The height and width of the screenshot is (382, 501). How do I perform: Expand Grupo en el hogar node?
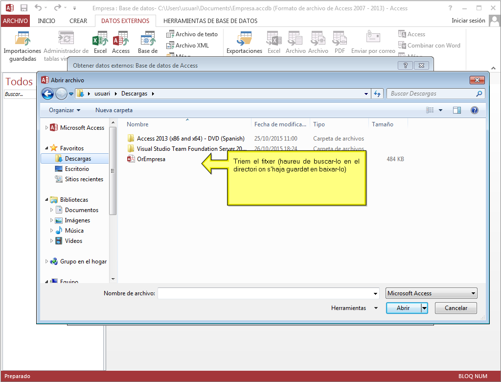pyautogui.click(x=46, y=262)
